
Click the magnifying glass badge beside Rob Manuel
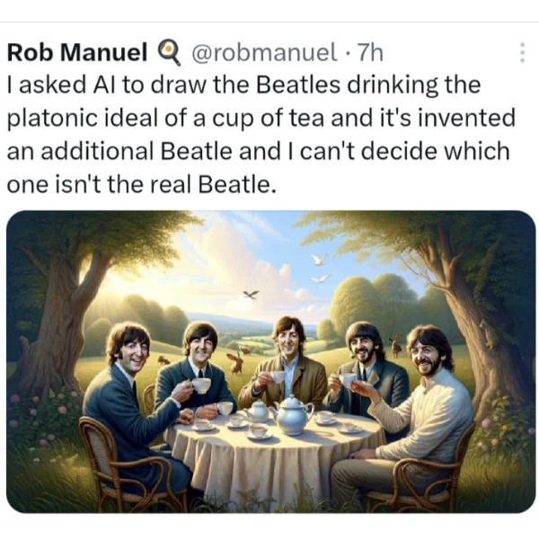tap(169, 54)
